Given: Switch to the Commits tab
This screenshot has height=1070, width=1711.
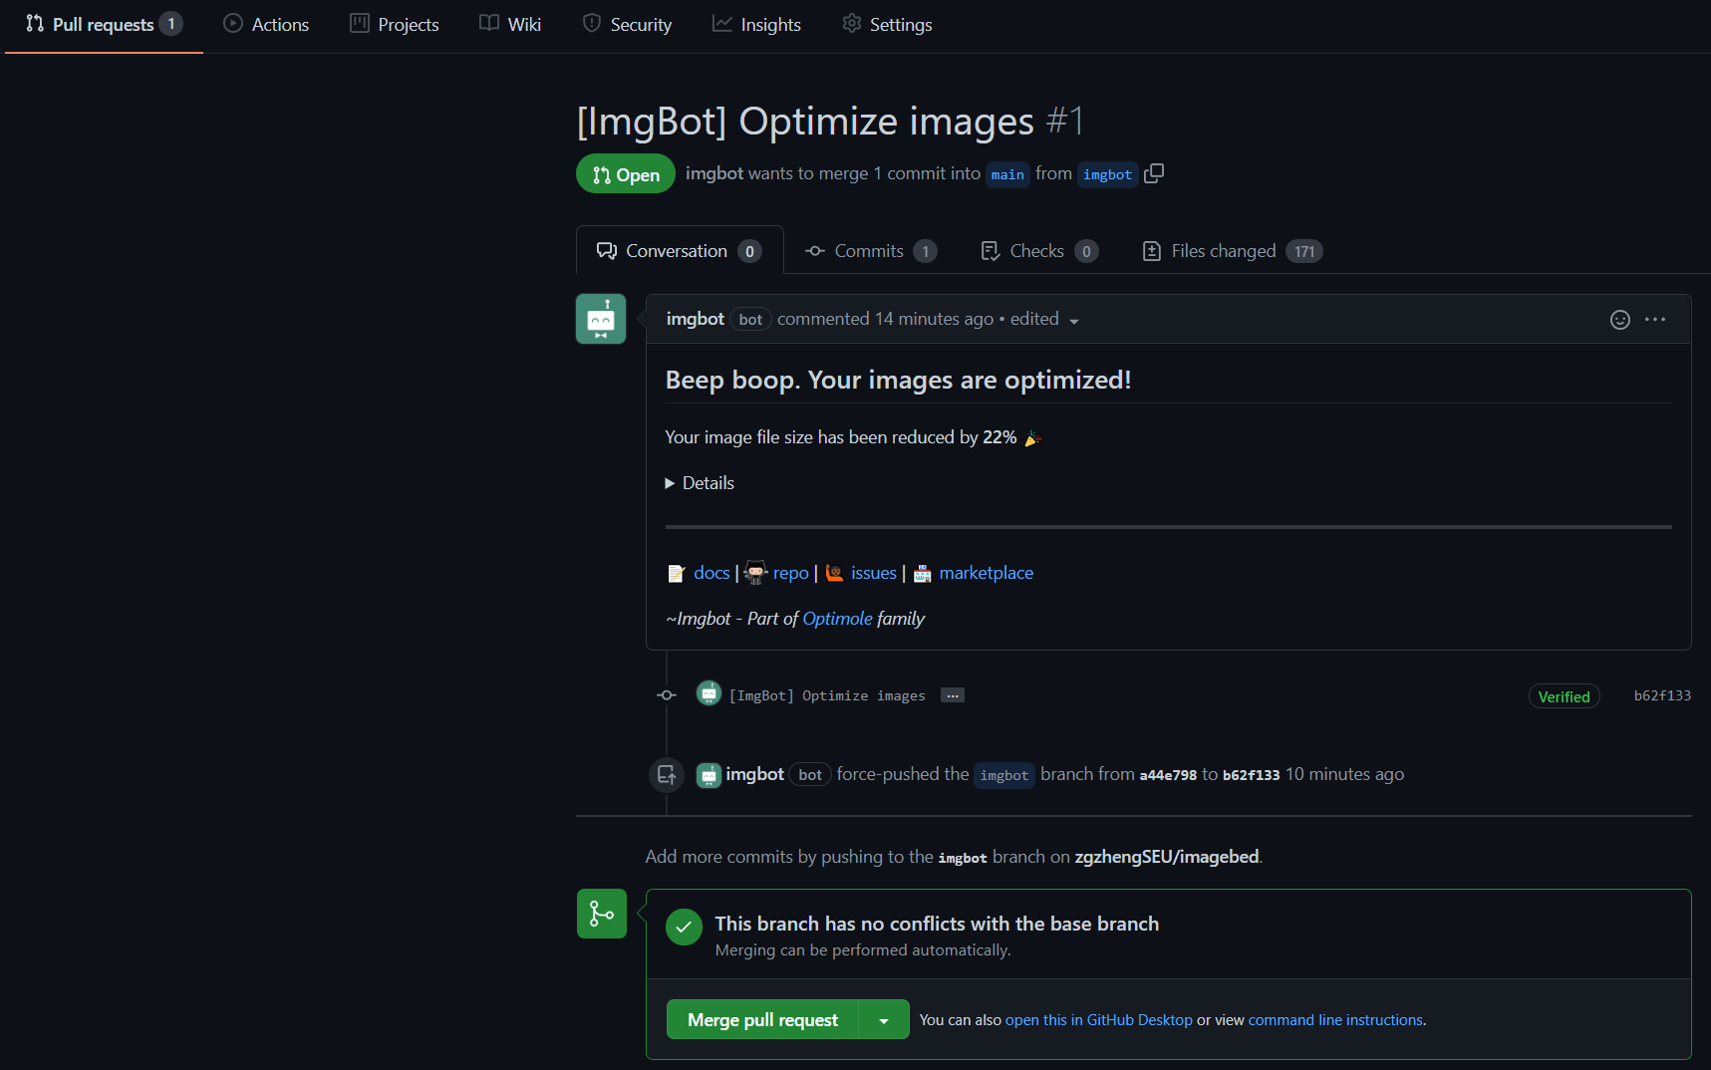Looking at the screenshot, I should (x=871, y=251).
